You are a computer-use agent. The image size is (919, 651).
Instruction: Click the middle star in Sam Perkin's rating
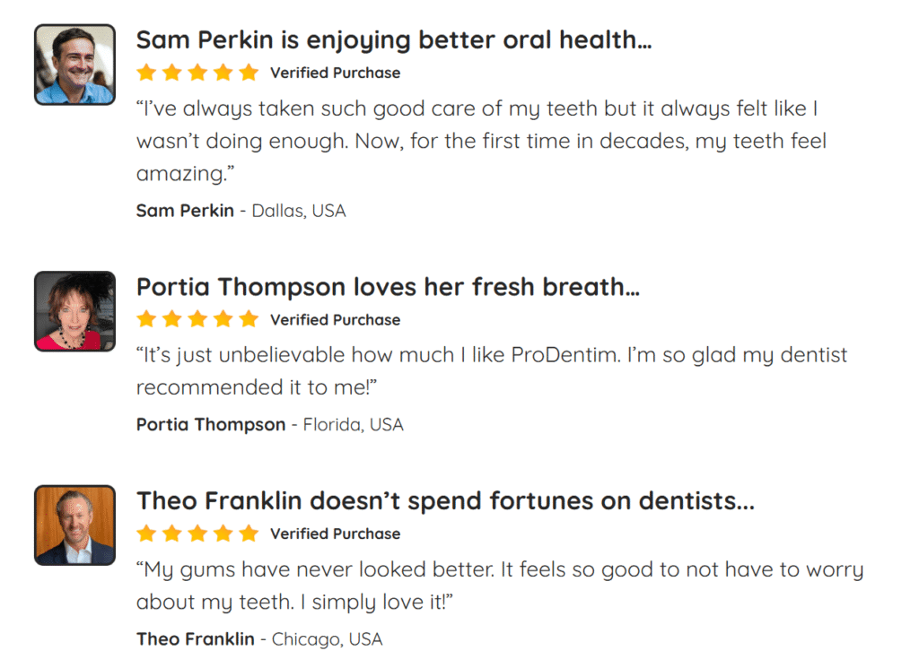point(197,73)
